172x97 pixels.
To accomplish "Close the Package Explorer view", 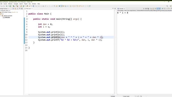I will point(9,9).
